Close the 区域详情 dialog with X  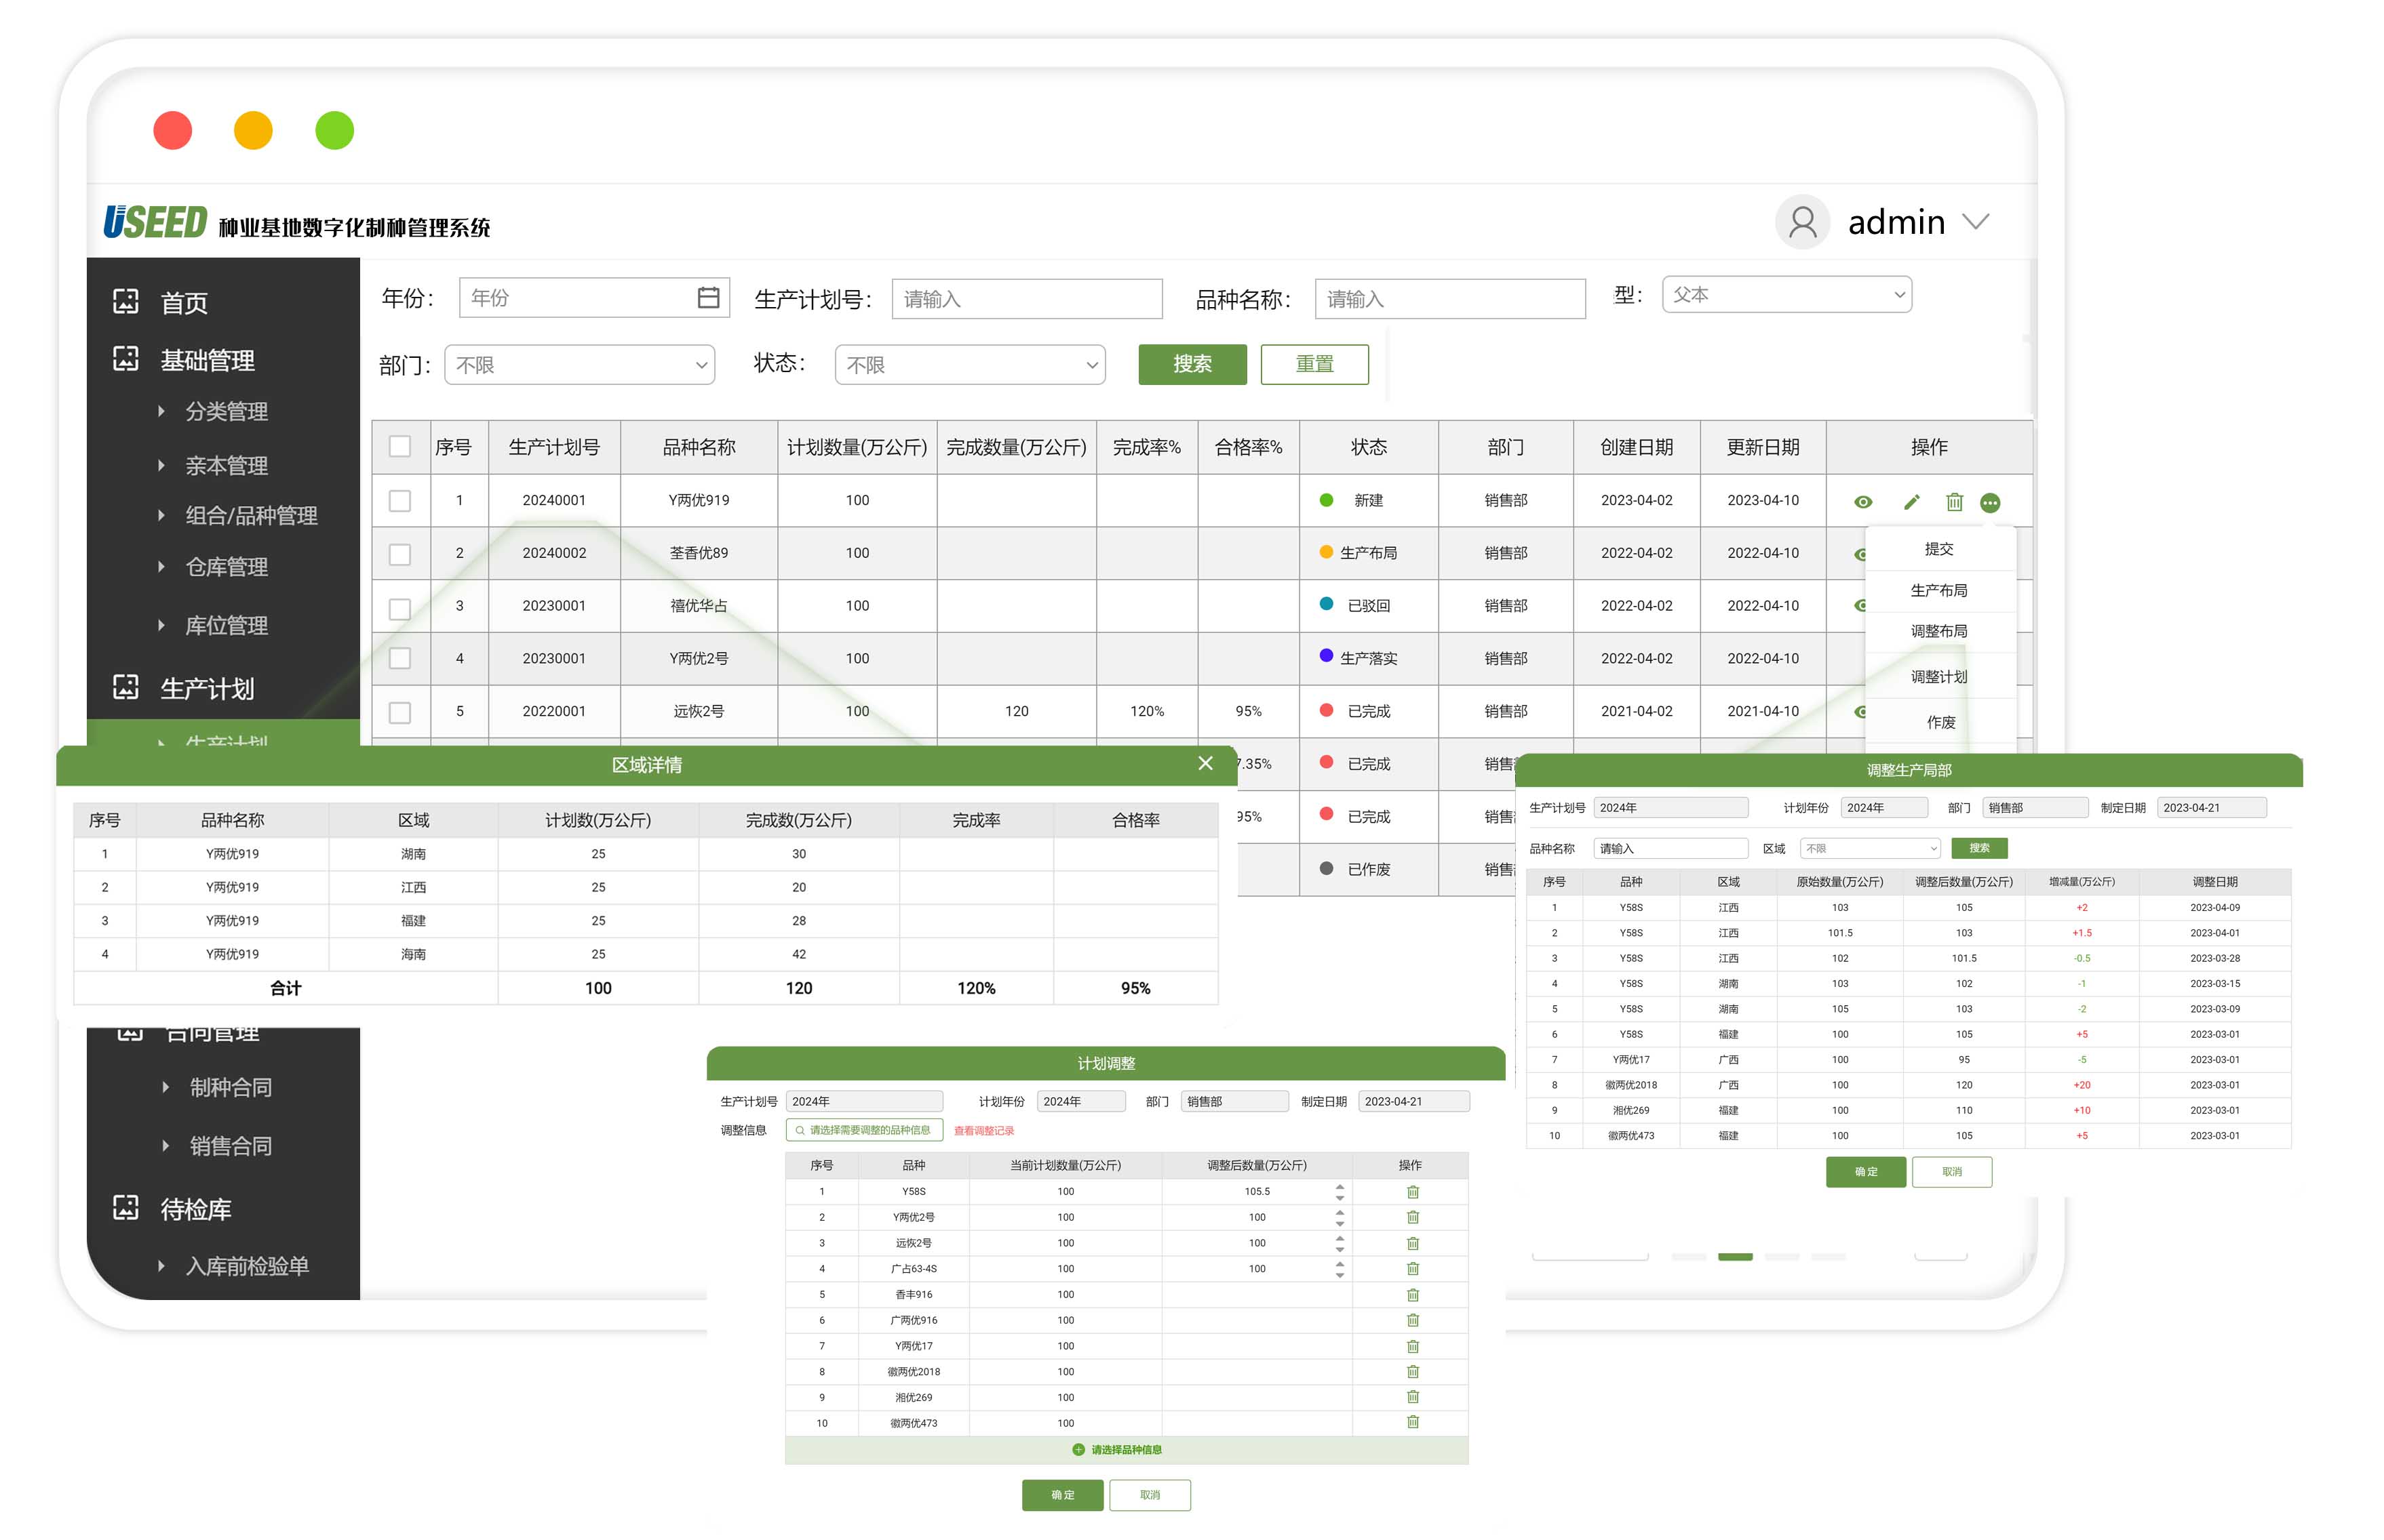1205,763
